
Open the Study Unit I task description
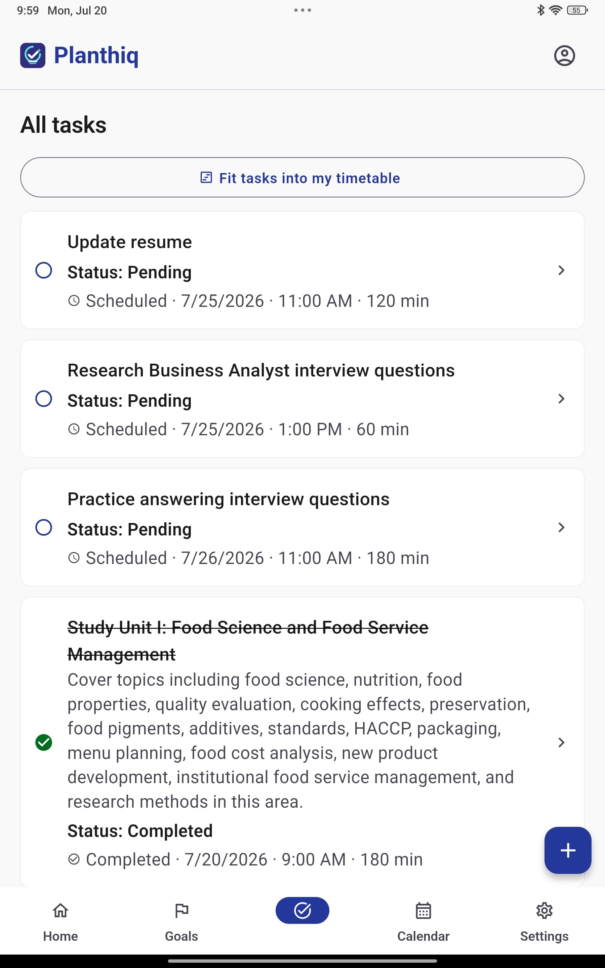pyautogui.click(x=298, y=740)
